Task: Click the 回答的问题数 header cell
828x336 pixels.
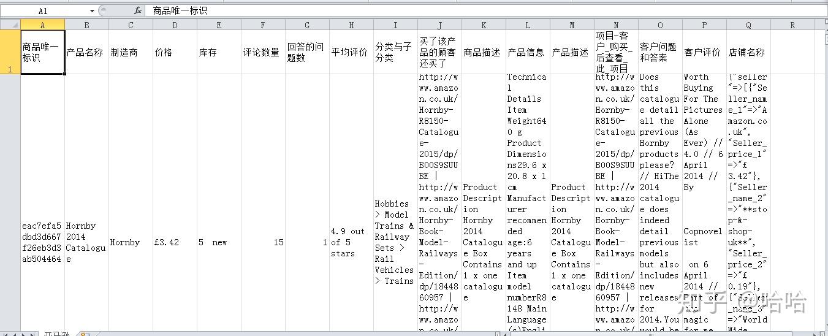Action: pos(307,52)
